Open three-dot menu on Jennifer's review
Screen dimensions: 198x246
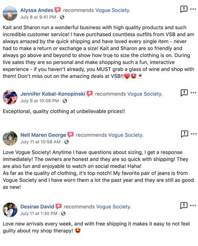click(x=193, y=93)
